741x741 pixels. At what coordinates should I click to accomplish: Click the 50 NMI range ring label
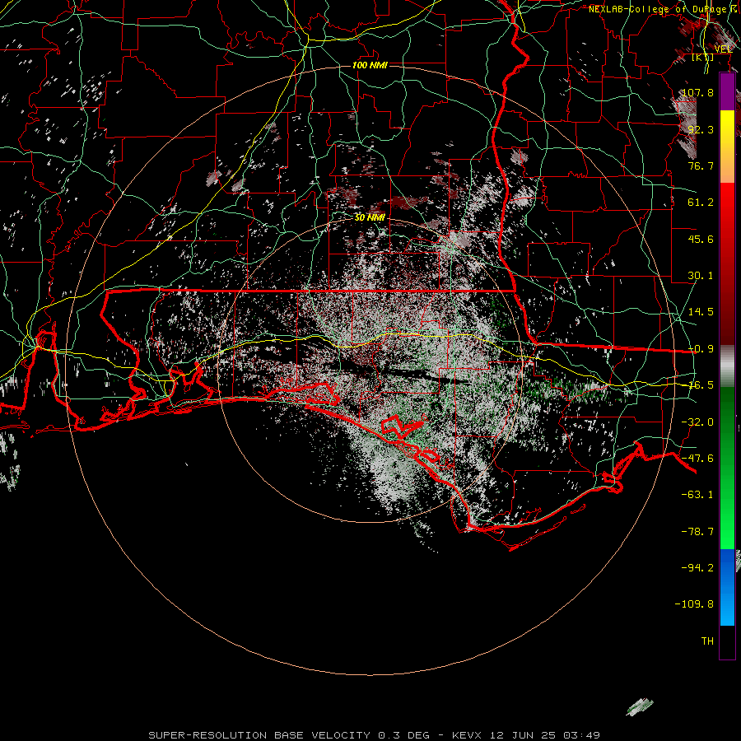(x=370, y=217)
